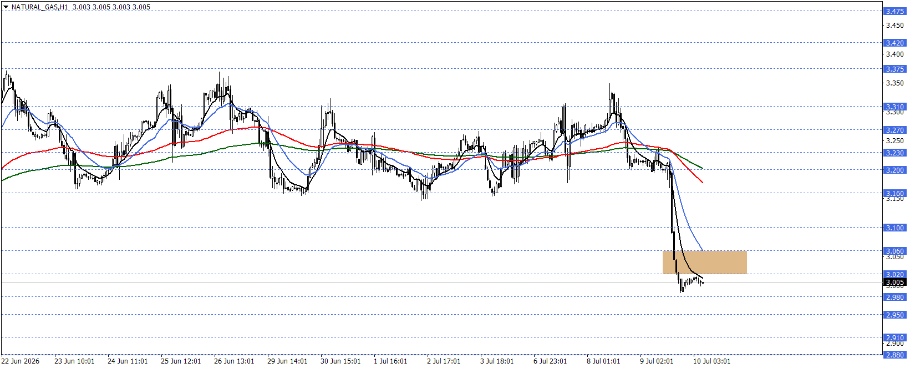
Task: Select the 3.420 horizontal level tag
Action: [894, 43]
